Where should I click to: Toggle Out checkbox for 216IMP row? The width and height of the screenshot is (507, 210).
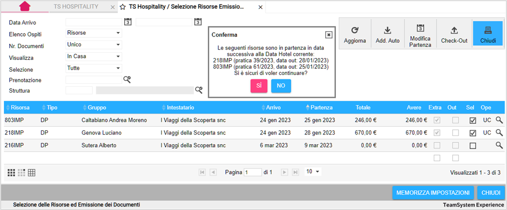tap(455, 146)
